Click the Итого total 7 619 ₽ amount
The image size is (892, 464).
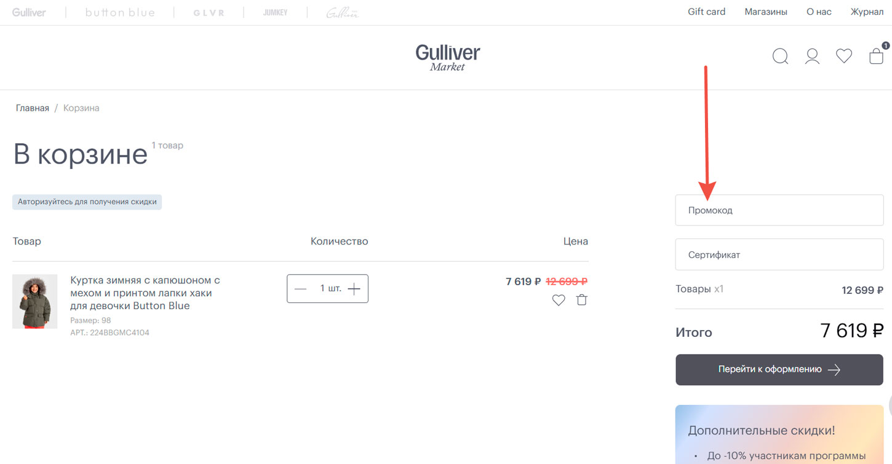(x=852, y=331)
